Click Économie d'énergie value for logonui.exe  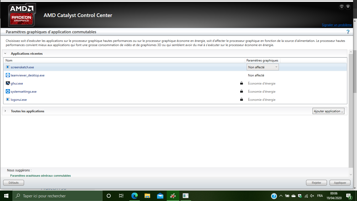262,100
